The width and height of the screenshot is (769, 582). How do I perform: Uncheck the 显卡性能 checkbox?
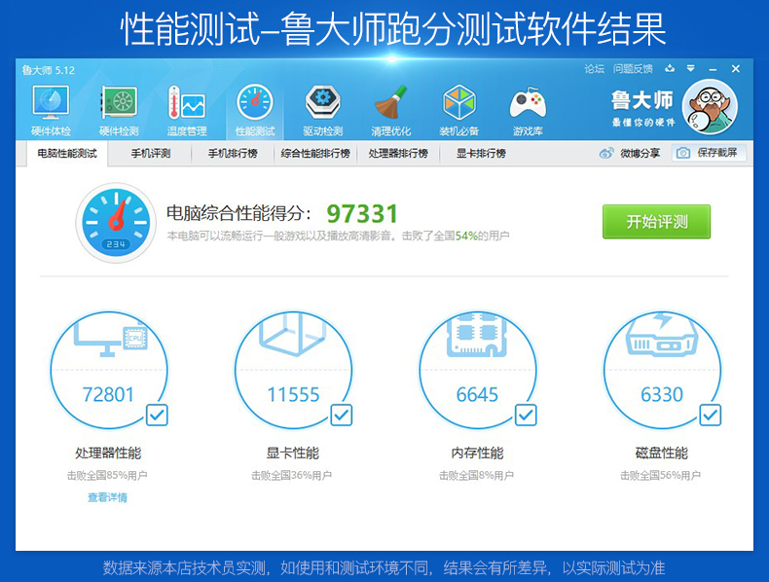click(x=342, y=416)
